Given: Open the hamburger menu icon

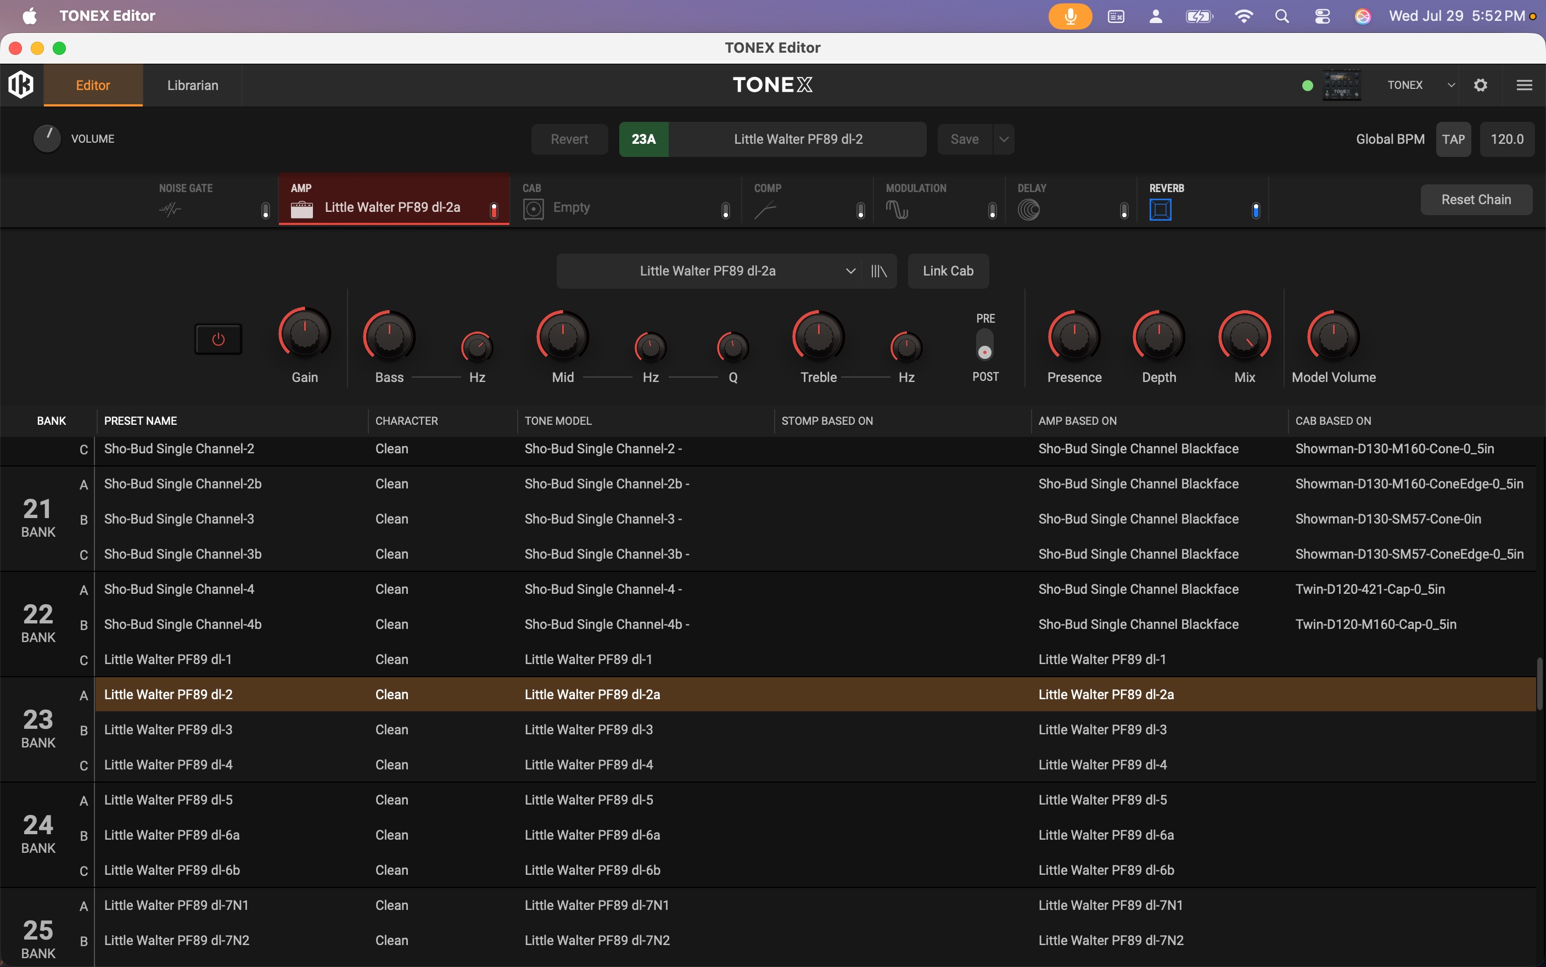Looking at the screenshot, I should [1524, 85].
